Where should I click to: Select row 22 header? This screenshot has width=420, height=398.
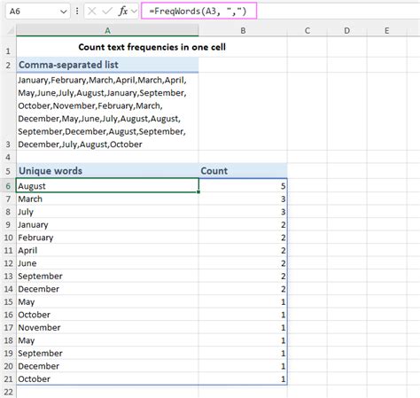(x=8, y=392)
